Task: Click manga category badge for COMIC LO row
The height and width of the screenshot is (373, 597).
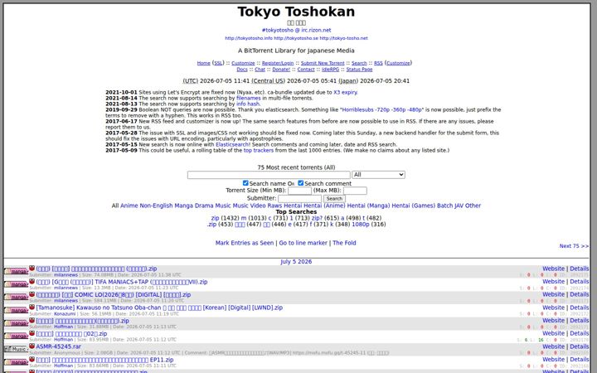Action: [16, 298]
